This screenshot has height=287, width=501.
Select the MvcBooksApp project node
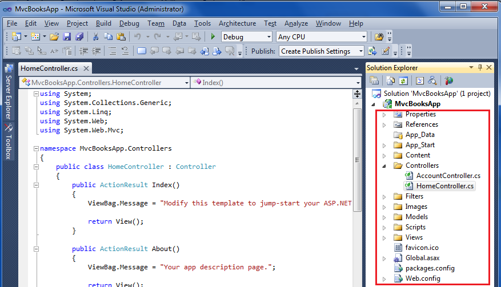tap(417, 104)
